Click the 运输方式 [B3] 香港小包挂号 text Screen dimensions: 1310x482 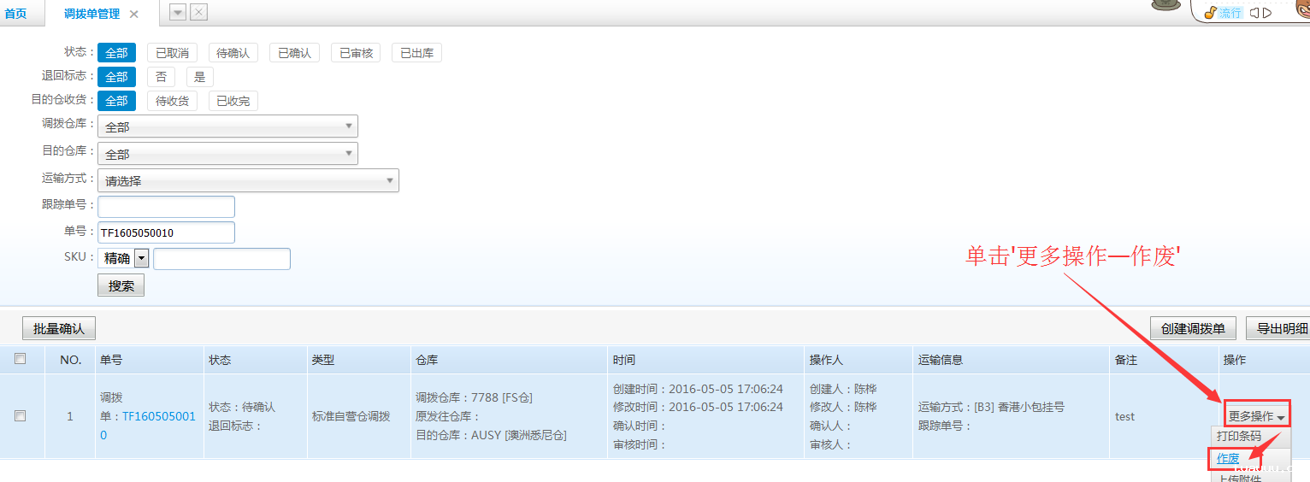click(991, 407)
